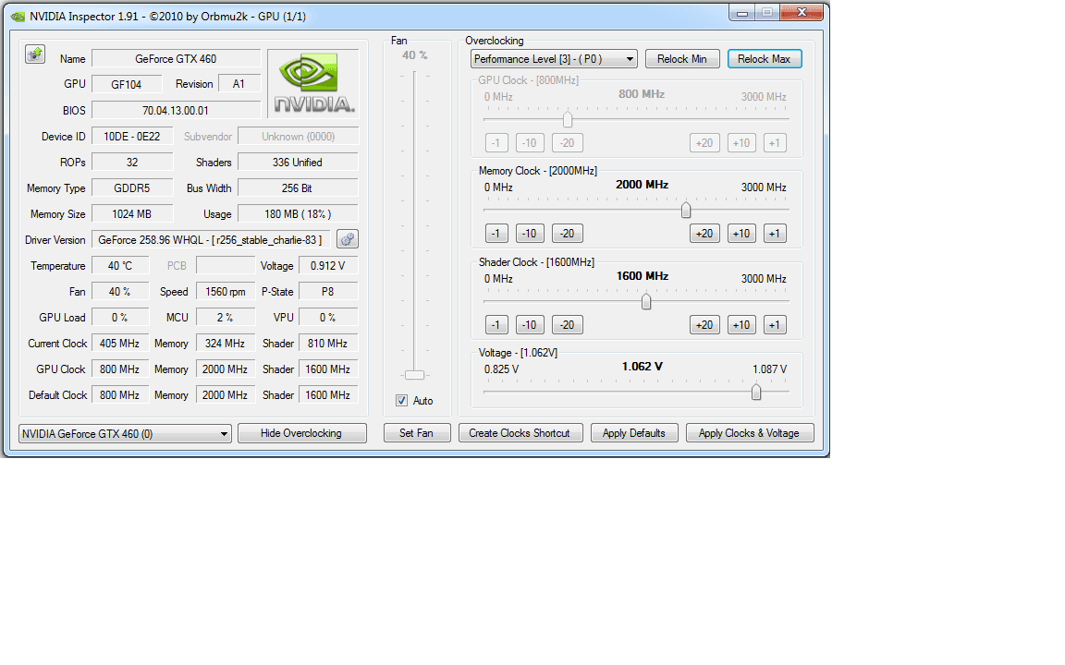
Task: Click the Revision value A1
Action: (x=239, y=84)
